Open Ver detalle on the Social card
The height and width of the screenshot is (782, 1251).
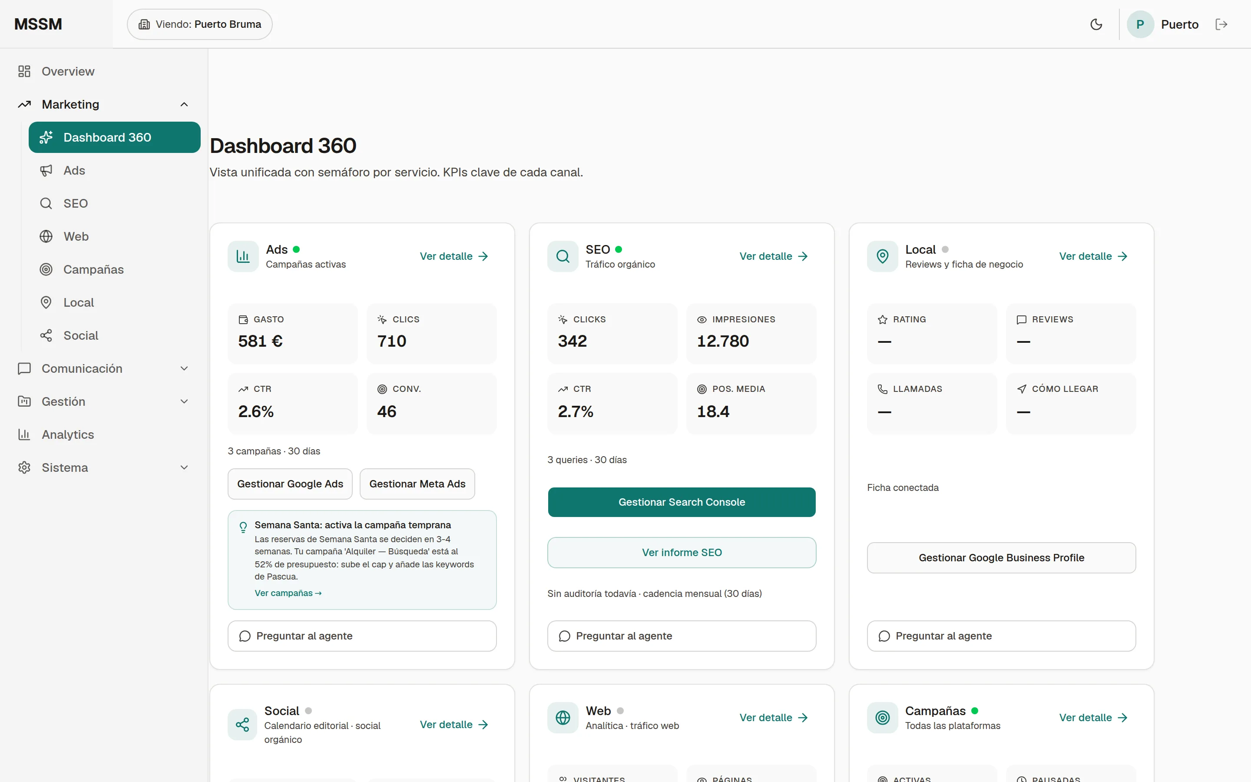point(454,725)
